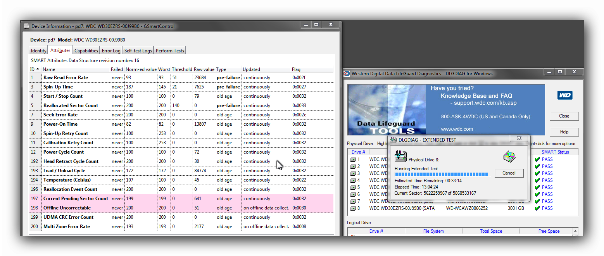Sort by the Raw value column header
Image resolution: width=604 pixels, height=256 pixels.
[204, 69]
